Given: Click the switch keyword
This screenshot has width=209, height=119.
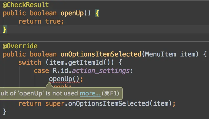Looking at the screenshot, I should [x=30, y=63].
